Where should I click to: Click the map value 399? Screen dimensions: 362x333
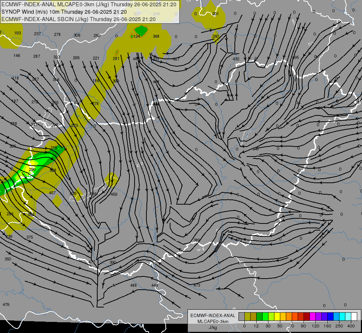pos(116,81)
